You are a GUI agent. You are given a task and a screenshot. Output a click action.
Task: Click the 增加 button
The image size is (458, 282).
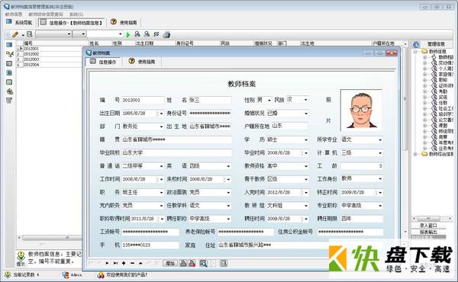pos(169,264)
